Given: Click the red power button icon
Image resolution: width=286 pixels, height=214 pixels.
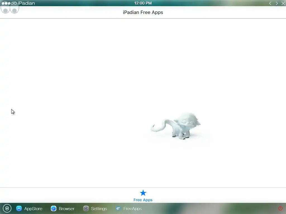Looking at the screenshot, I should pos(280,208).
